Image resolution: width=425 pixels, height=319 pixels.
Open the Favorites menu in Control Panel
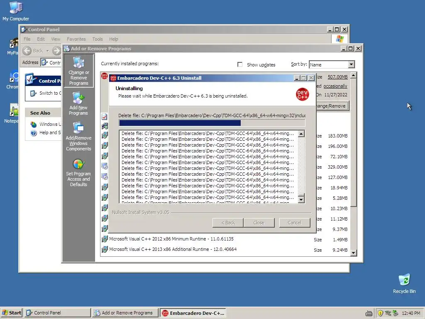pyautogui.click(x=76, y=39)
